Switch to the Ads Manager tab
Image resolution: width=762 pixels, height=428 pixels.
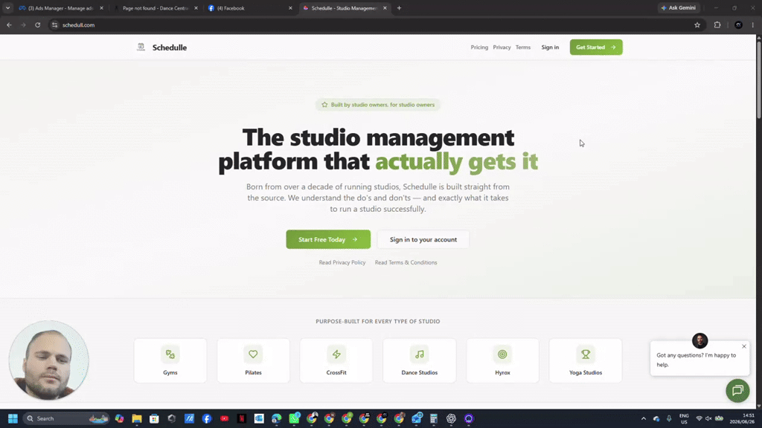[61, 7]
